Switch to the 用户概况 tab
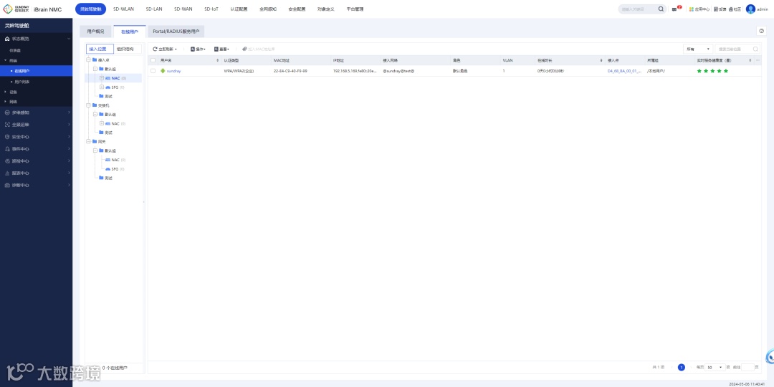This screenshot has width=774, height=387. point(96,32)
